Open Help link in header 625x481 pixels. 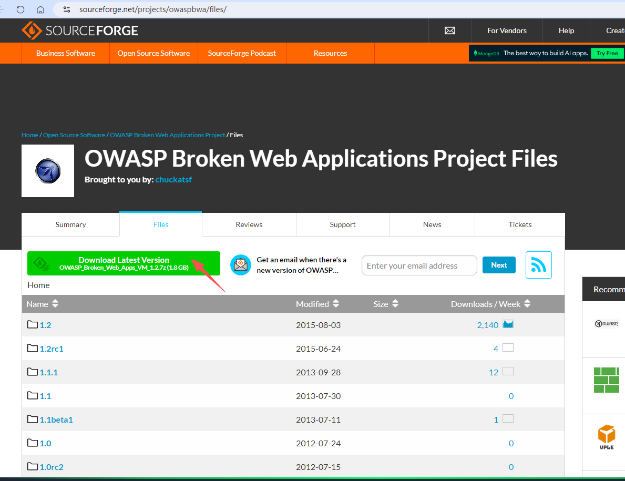pos(566,30)
